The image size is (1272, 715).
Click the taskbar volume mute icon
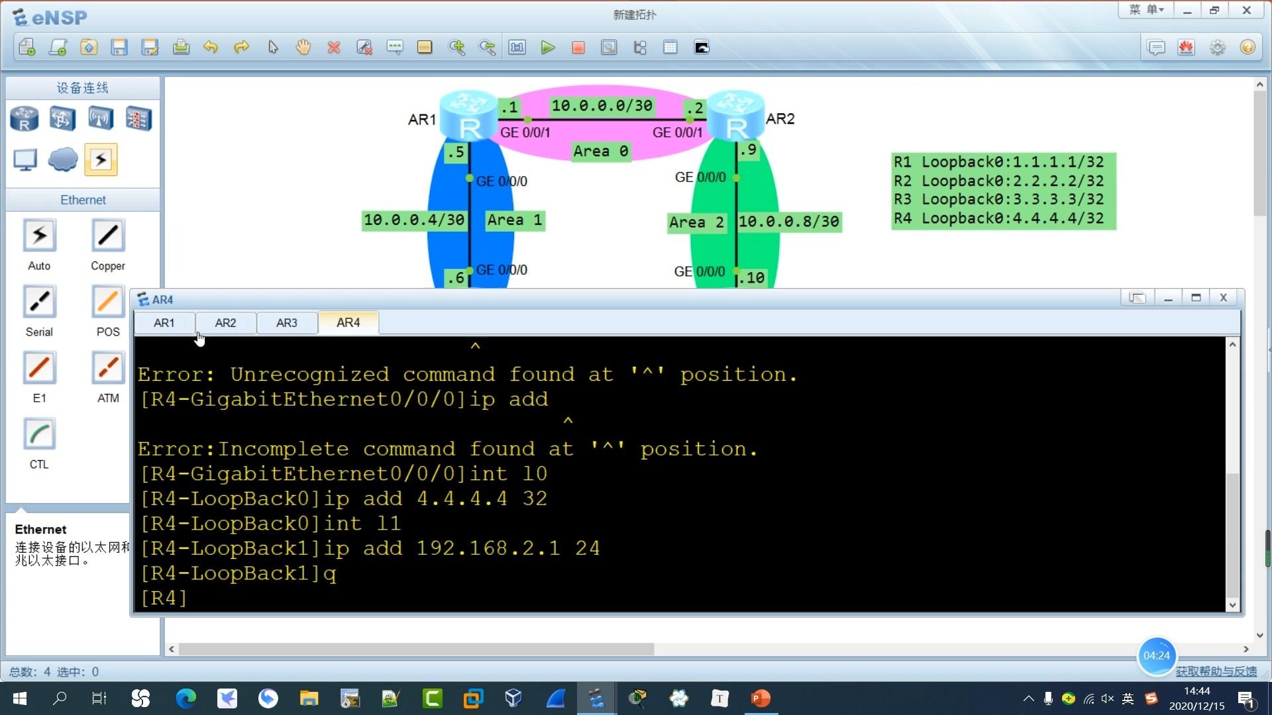point(1107,698)
